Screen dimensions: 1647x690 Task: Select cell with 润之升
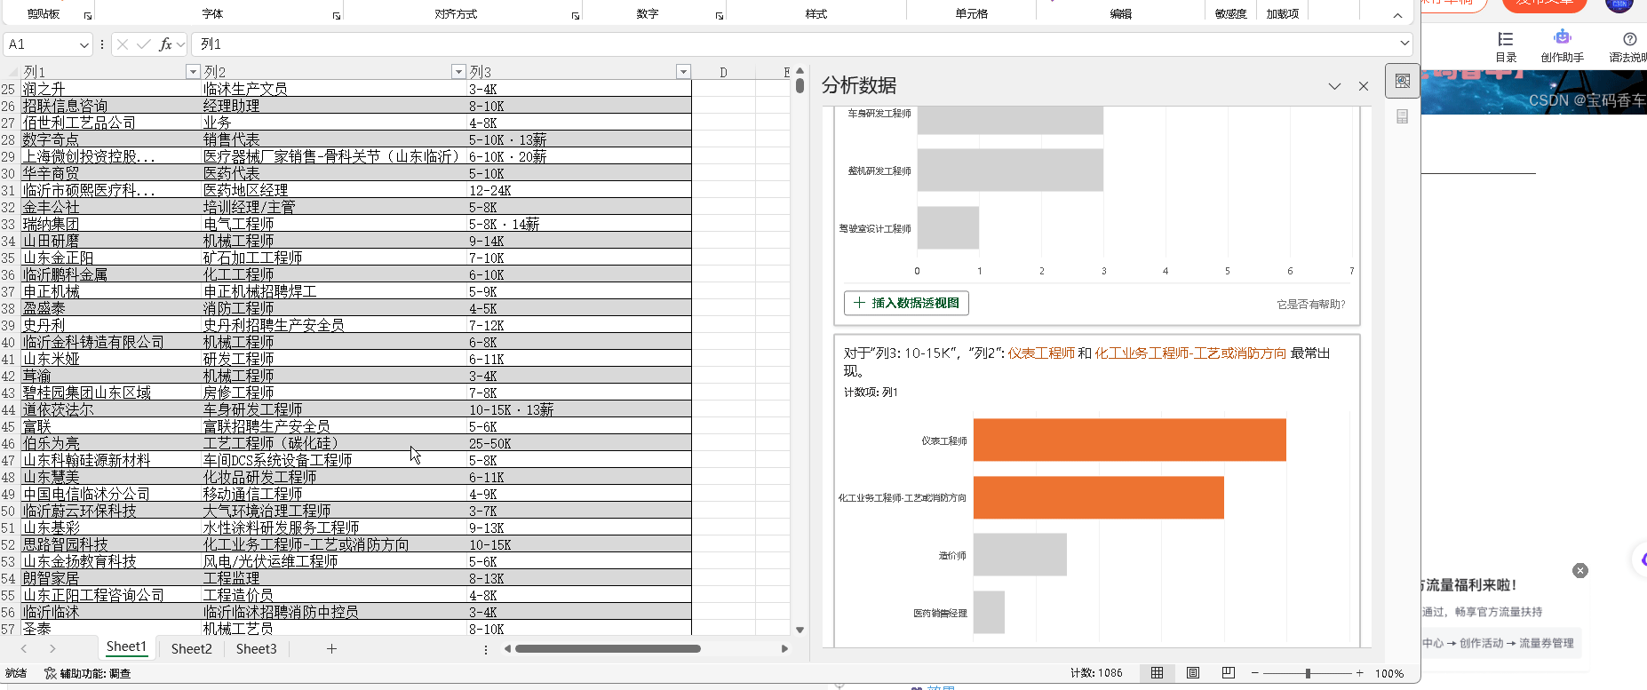click(x=111, y=89)
